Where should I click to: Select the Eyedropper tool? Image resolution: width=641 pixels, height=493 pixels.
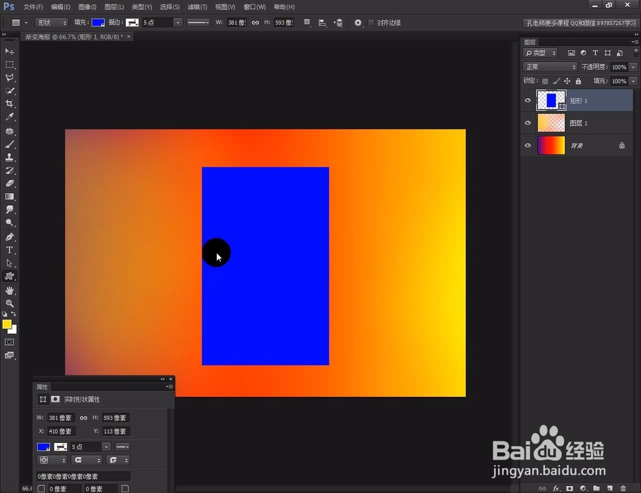(10, 117)
